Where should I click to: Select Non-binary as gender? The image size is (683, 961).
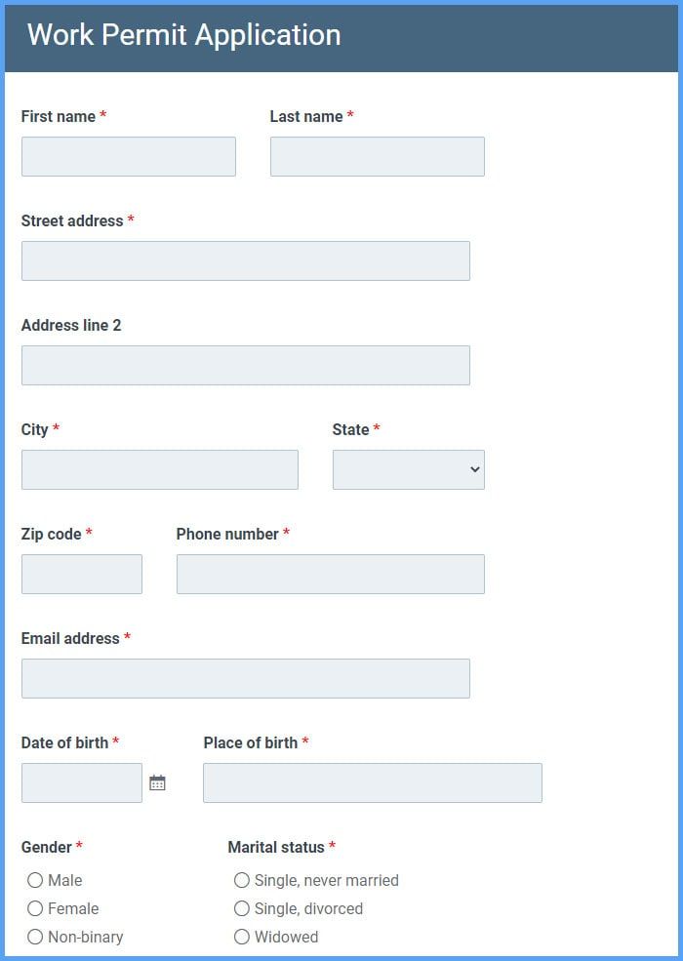coord(35,937)
